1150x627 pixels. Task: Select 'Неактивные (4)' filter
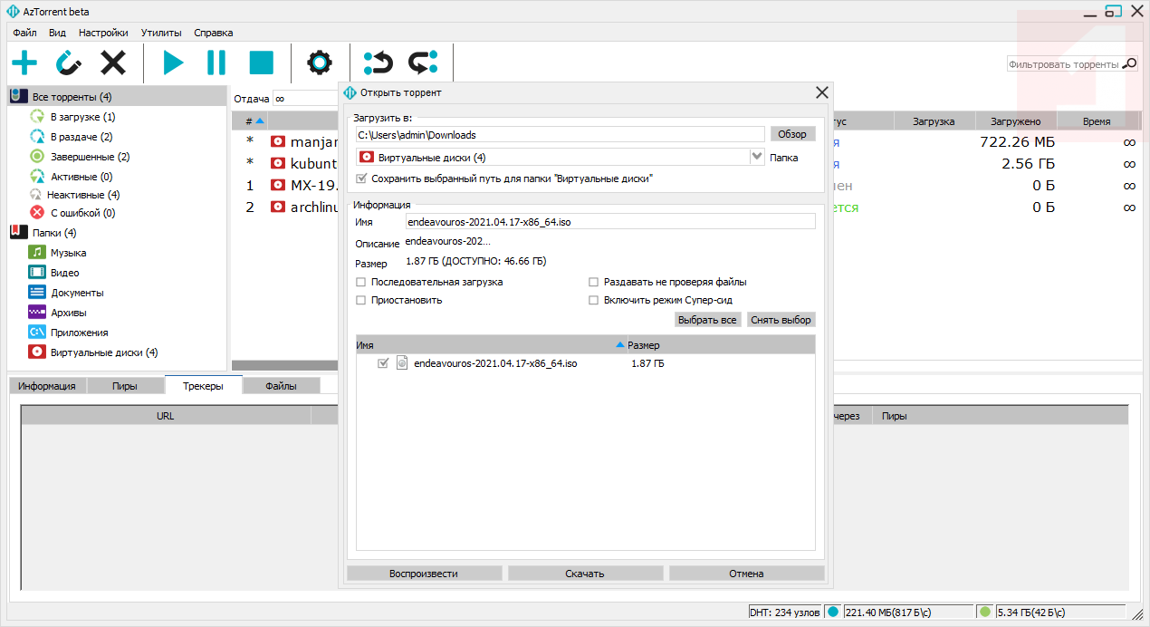tap(85, 195)
